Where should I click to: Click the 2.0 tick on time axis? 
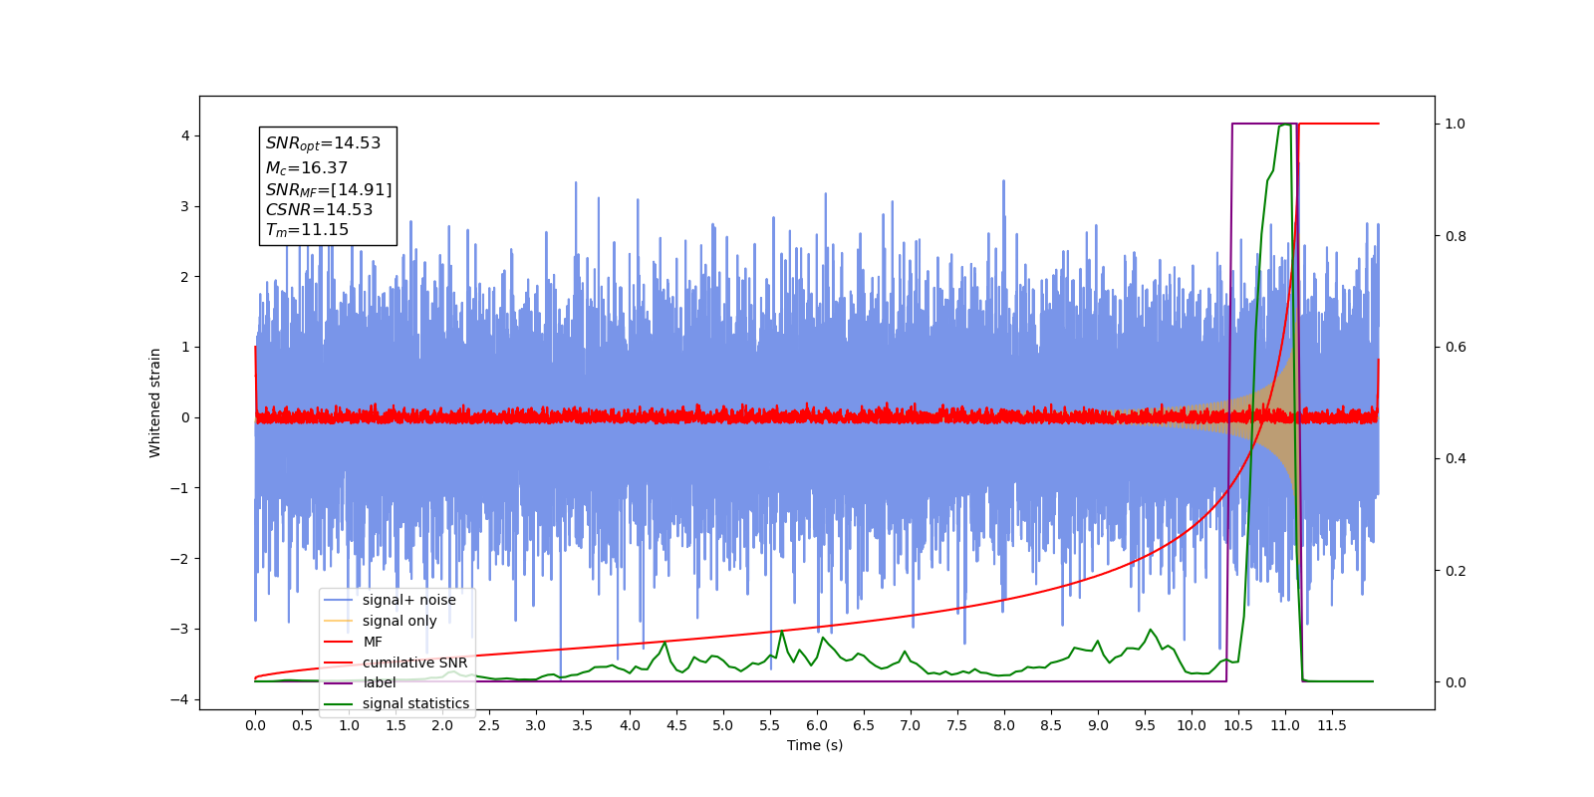click(442, 725)
